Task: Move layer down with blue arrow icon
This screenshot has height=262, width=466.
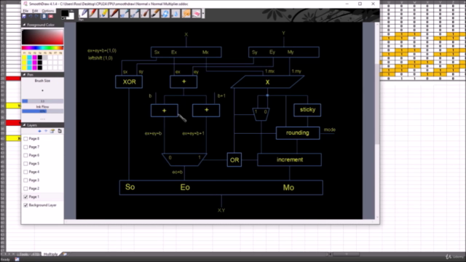Action: click(x=39, y=131)
